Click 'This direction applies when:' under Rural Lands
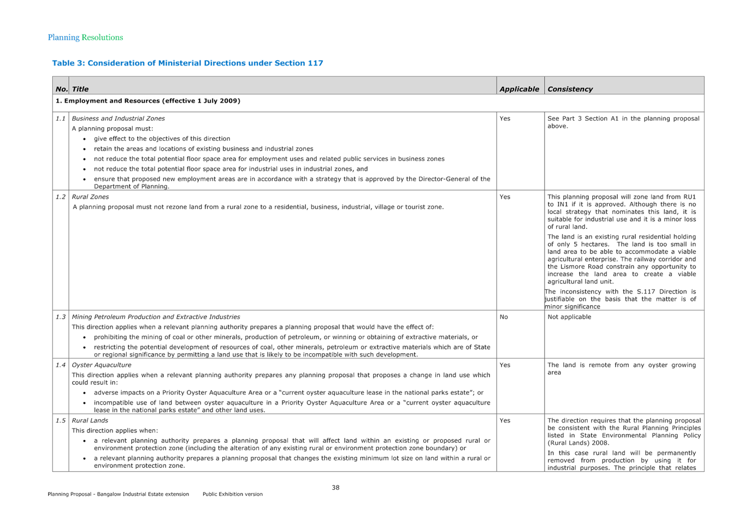 click(x=115, y=431)
